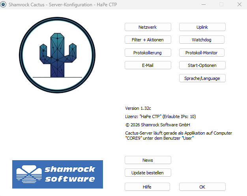The width and height of the screenshot is (247, 196).
Task: Click the app icon in title bar
Action: click(x=3, y=4)
